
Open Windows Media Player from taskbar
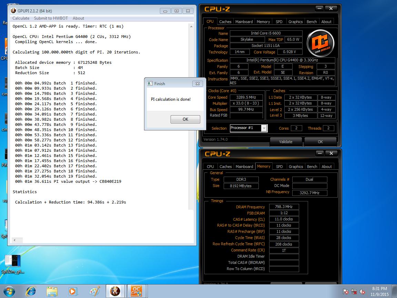(73, 291)
